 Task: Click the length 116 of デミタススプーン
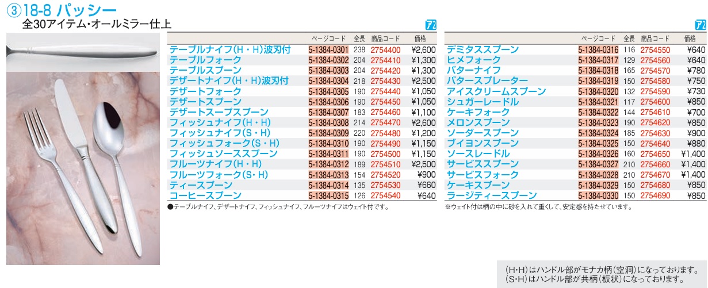tap(629, 50)
